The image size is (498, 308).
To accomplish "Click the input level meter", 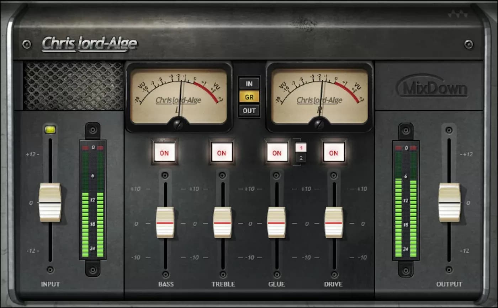I will (x=93, y=200).
